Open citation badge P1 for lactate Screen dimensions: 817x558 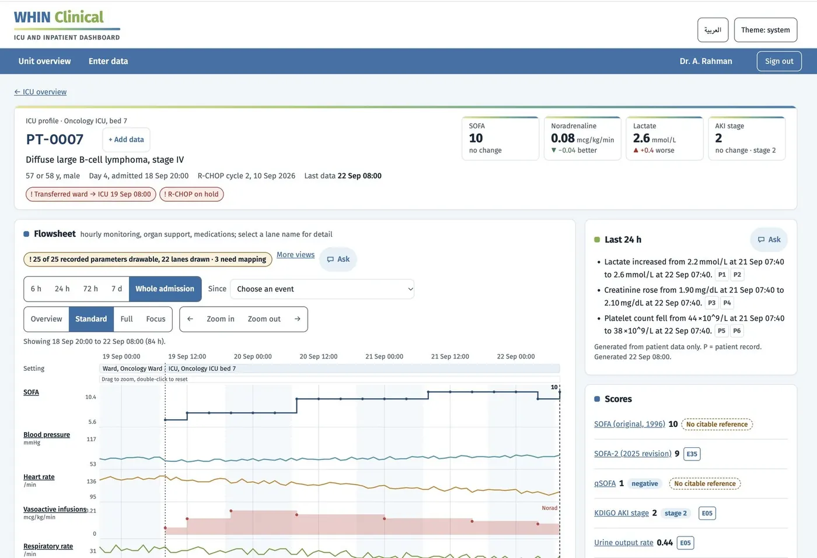(x=722, y=275)
